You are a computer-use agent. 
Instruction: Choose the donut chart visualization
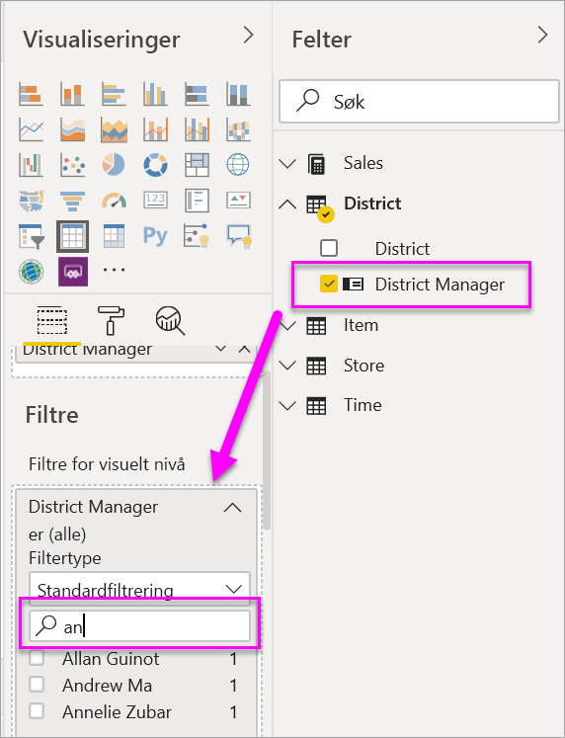point(155,165)
